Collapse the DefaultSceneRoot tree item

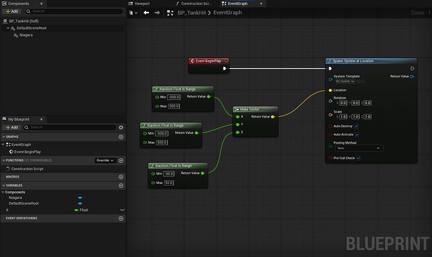[x=8, y=28]
